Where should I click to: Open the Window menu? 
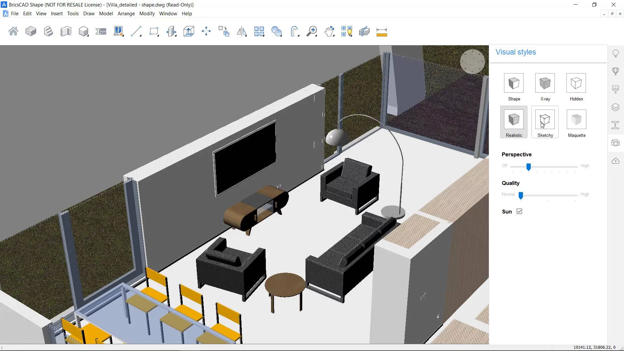[x=168, y=13]
